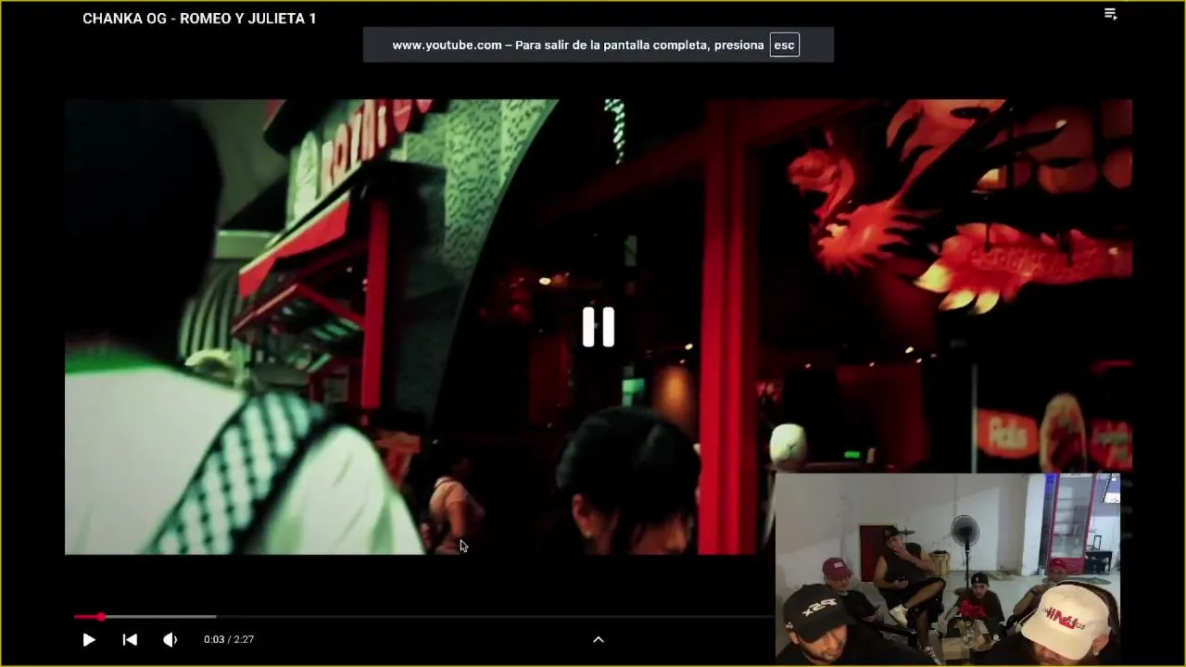Click the pause overlay icon in the video center
The height and width of the screenshot is (667, 1186).
(x=598, y=327)
